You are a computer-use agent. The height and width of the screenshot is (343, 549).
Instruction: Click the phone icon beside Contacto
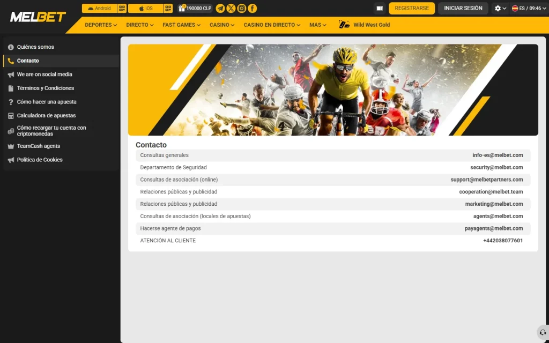point(11,61)
